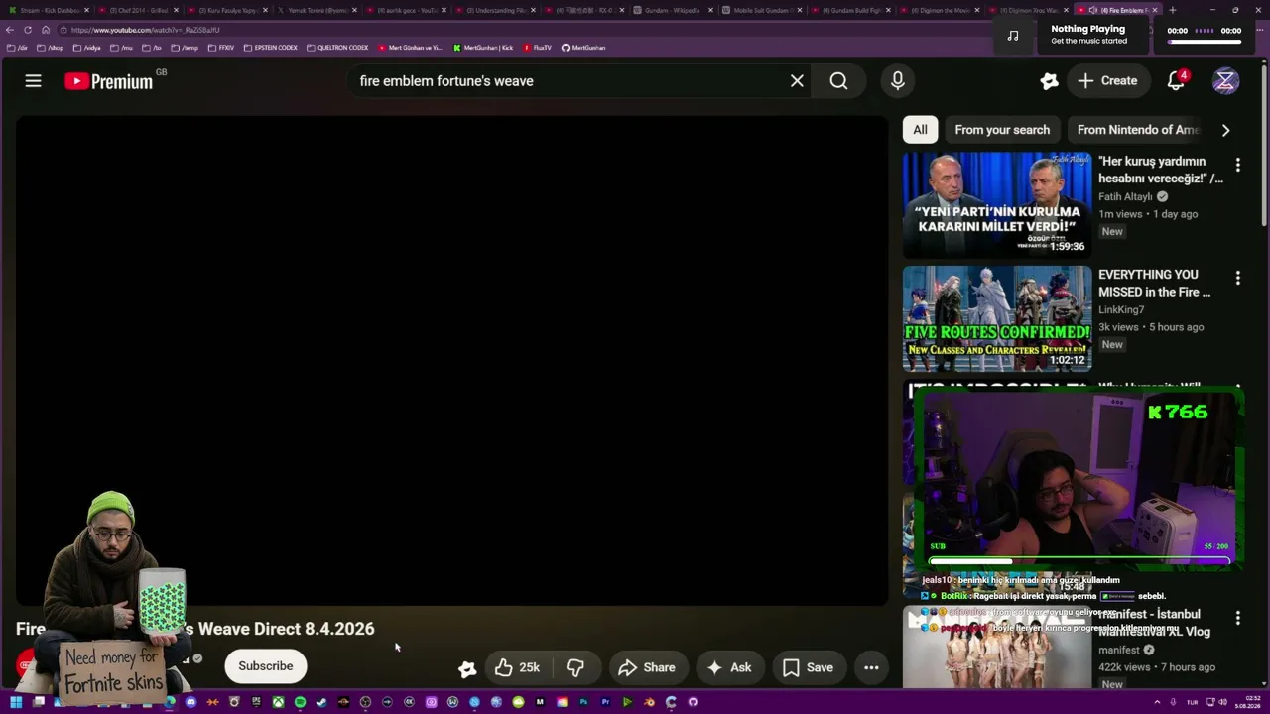Reload the current page
1270x714 pixels.
[28, 30]
